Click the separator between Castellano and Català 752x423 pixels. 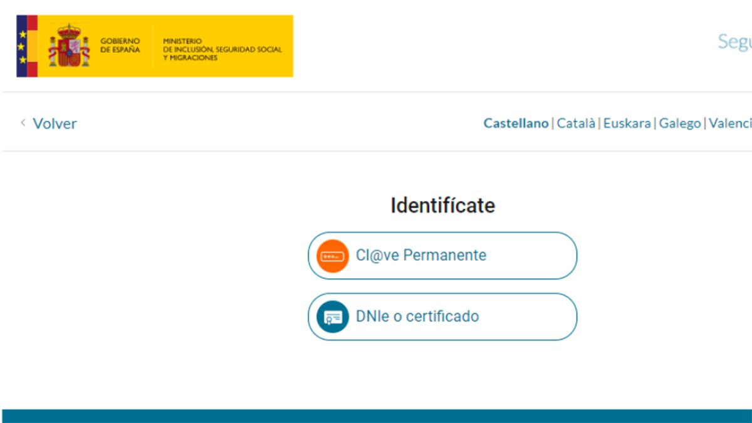click(553, 123)
